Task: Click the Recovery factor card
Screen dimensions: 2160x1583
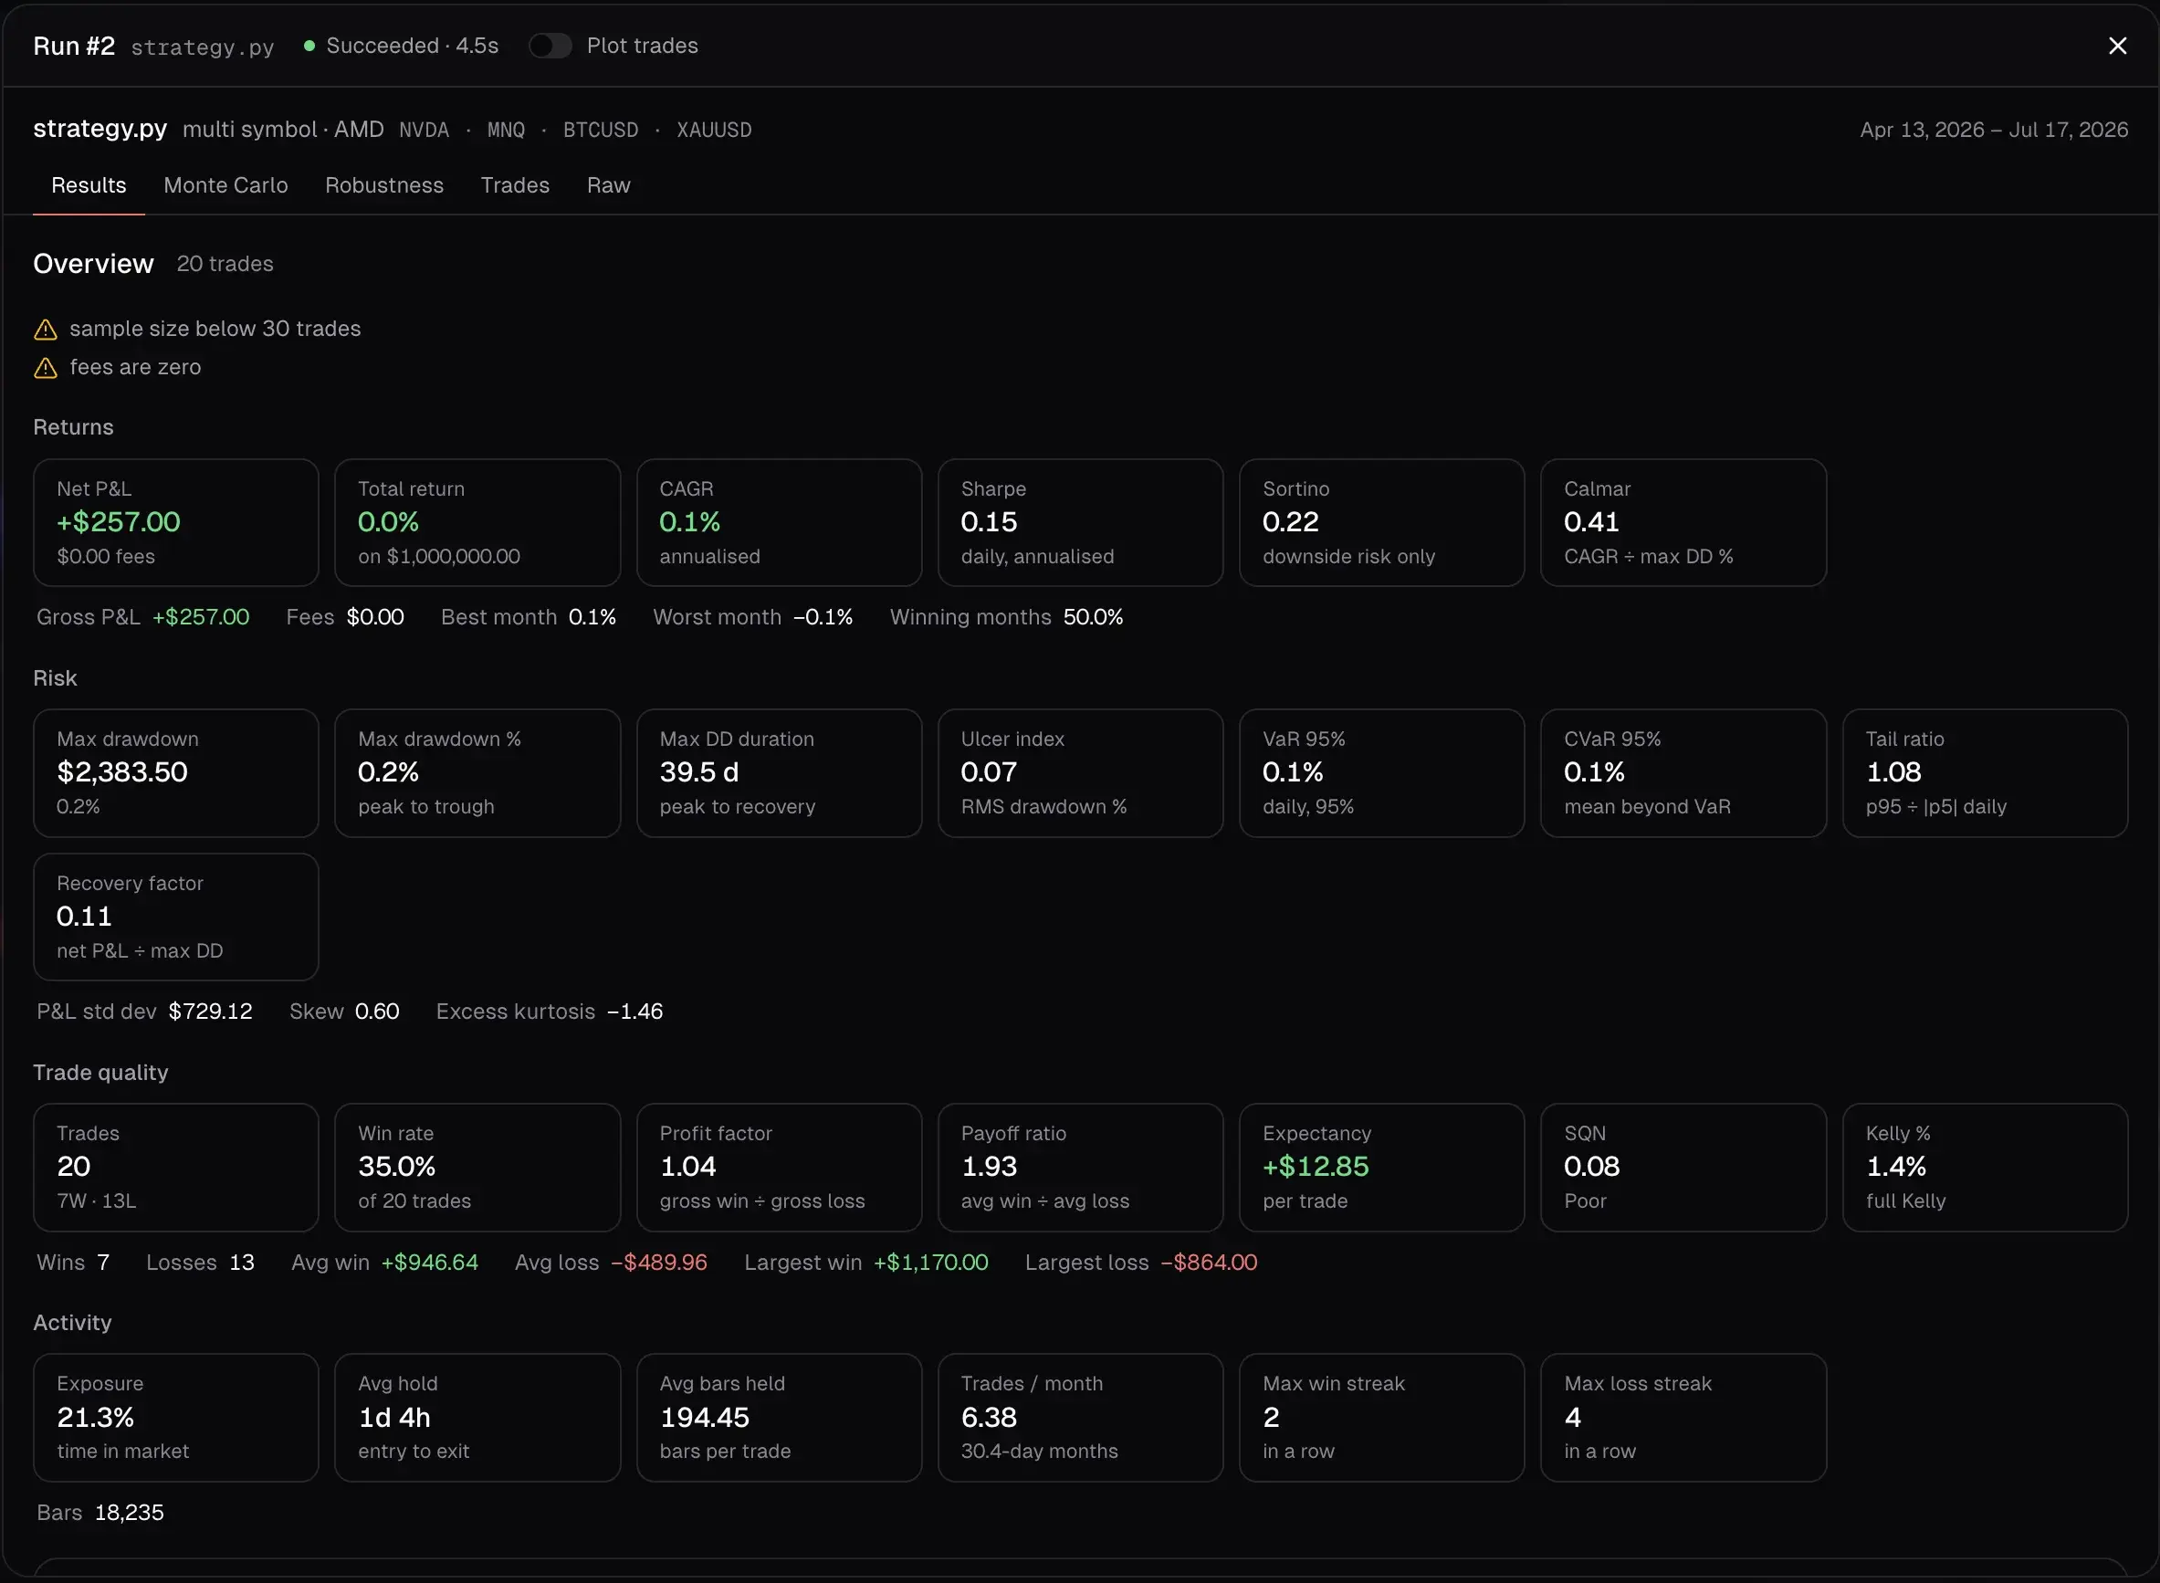Action: (x=176, y=917)
